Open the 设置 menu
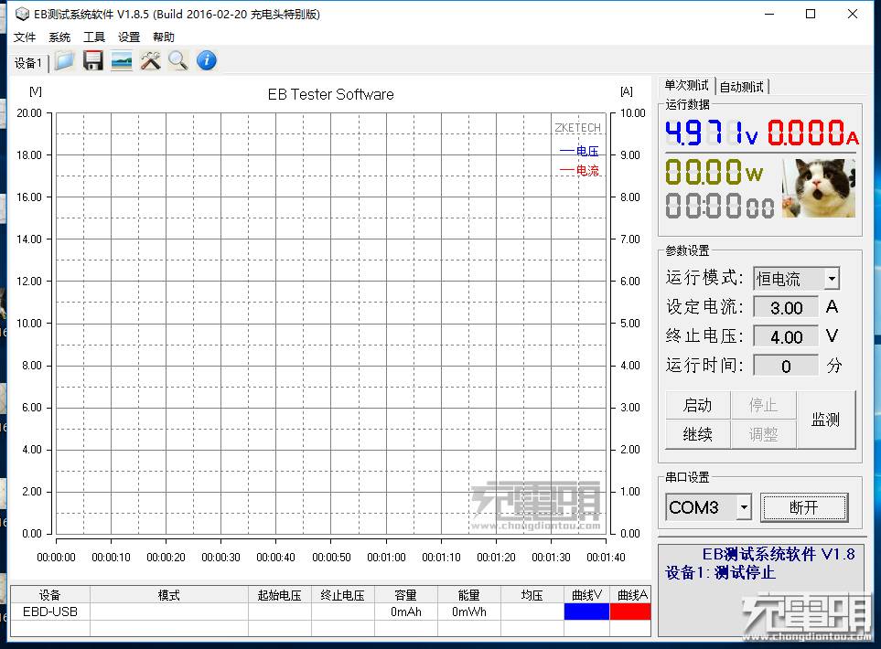 [x=129, y=37]
